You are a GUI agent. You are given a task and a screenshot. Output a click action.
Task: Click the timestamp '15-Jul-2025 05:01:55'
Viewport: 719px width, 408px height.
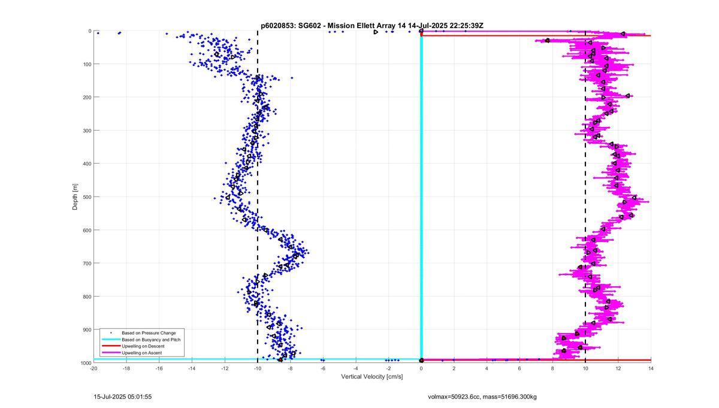tap(123, 397)
